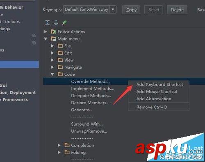Expand the Editor Actions node
Viewport: 205px width, 162px height.
coord(46,32)
